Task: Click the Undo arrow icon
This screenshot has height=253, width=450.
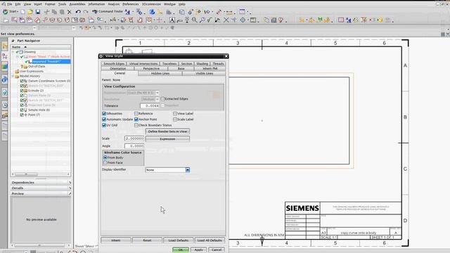Action: point(78,12)
